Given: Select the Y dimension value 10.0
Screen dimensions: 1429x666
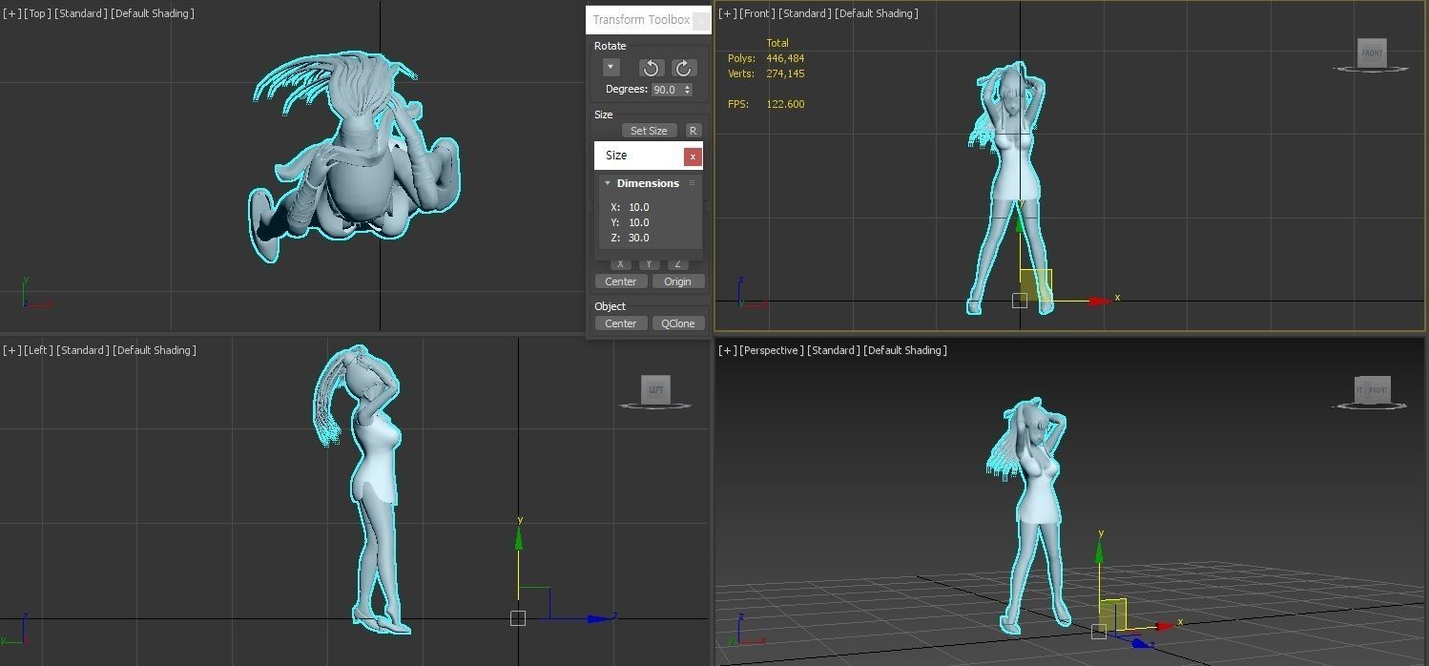Looking at the screenshot, I should pos(638,222).
